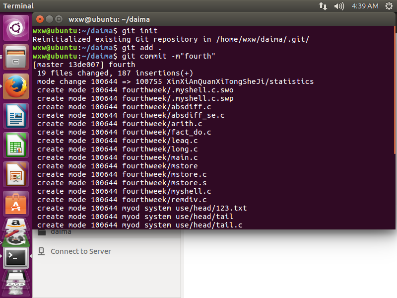Open the system power session menu

coord(389,6)
